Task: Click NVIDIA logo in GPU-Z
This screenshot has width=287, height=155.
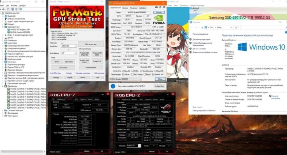Action: (159, 20)
